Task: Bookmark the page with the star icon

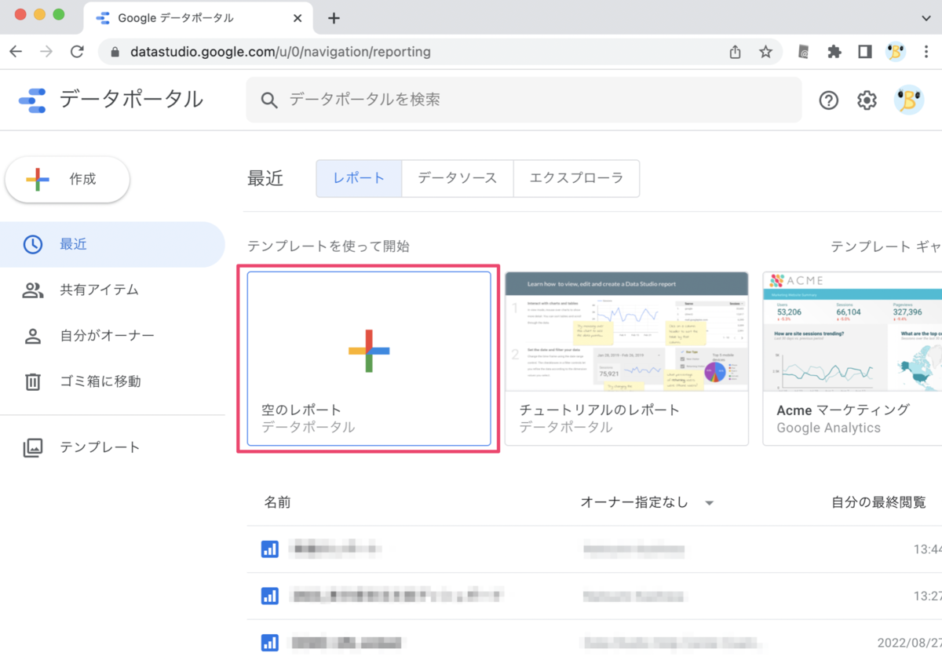Action: (765, 52)
